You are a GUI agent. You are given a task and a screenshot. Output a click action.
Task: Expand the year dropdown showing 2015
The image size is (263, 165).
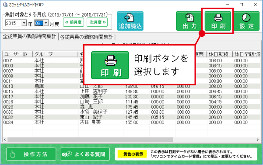[24, 23]
